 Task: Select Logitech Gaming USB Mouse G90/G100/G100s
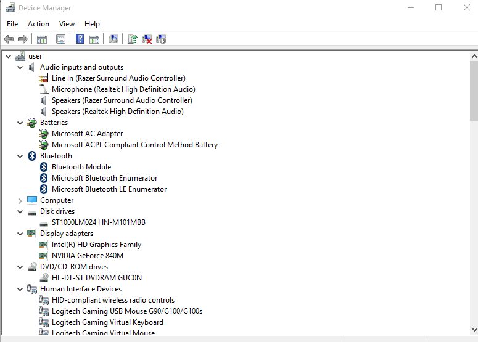[127, 311]
